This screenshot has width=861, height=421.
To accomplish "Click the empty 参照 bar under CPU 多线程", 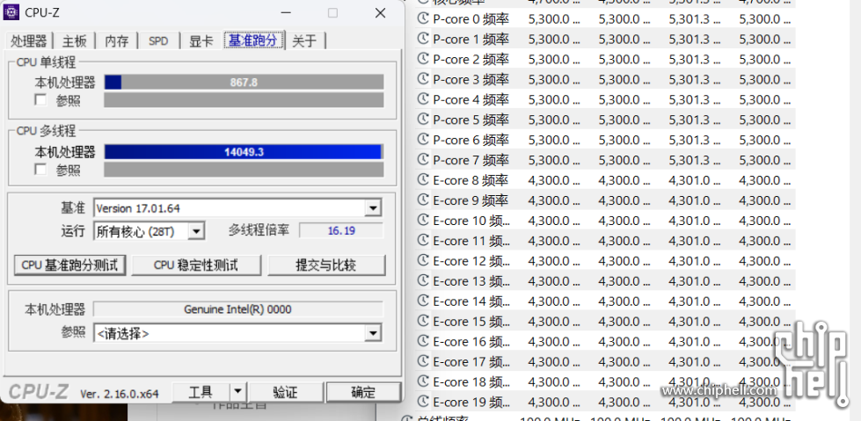I will [x=244, y=170].
